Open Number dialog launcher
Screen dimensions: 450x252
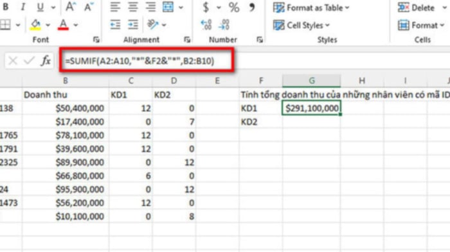pyautogui.click(x=260, y=40)
